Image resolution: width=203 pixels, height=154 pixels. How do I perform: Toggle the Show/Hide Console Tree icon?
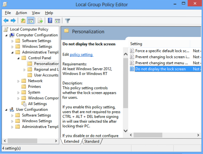pos(31,21)
